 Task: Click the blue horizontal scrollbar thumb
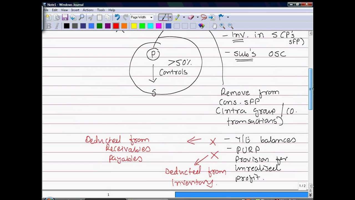point(242,195)
